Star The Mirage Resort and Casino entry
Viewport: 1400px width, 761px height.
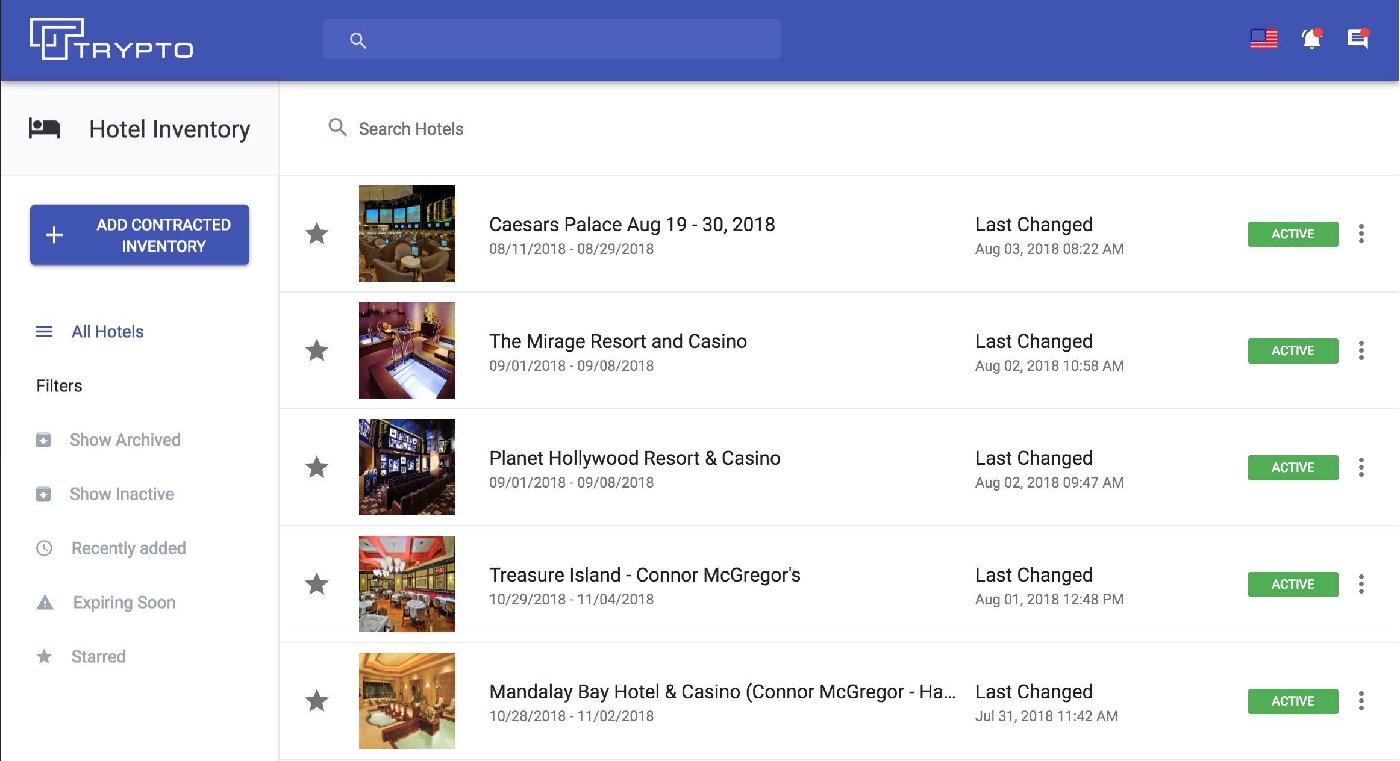tap(317, 350)
